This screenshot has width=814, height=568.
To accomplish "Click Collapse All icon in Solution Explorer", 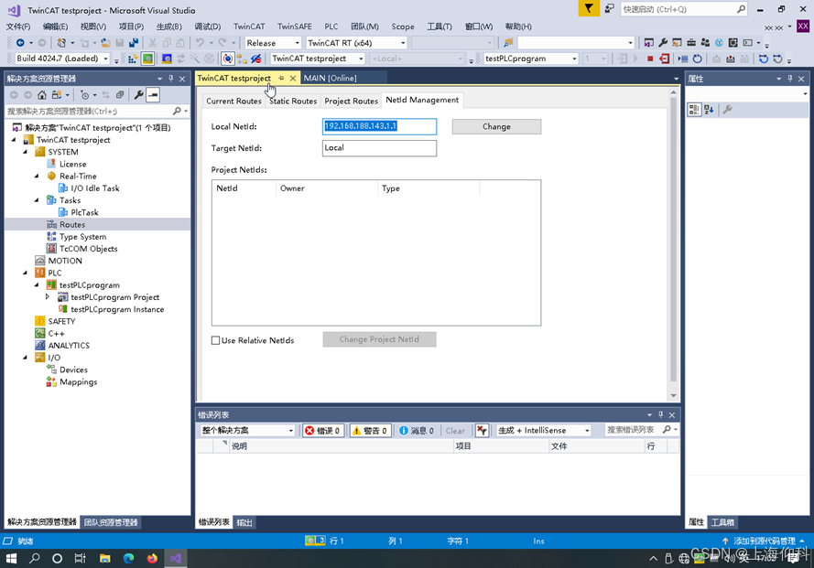I will [120, 95].
